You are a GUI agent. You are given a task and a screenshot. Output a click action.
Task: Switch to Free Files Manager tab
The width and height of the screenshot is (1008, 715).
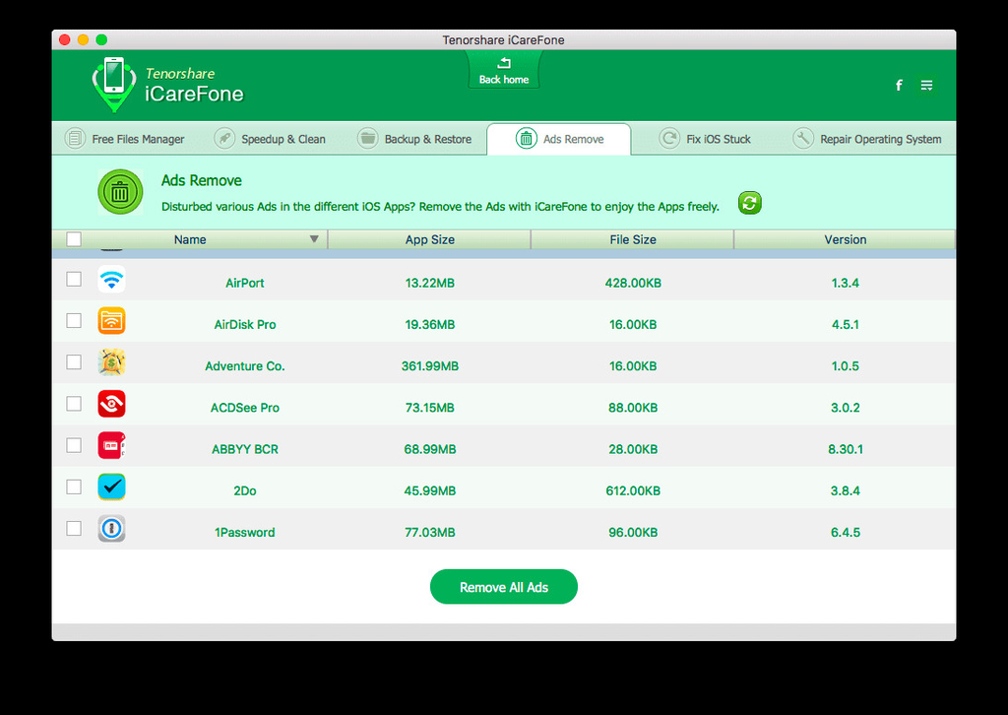[125, 139]
